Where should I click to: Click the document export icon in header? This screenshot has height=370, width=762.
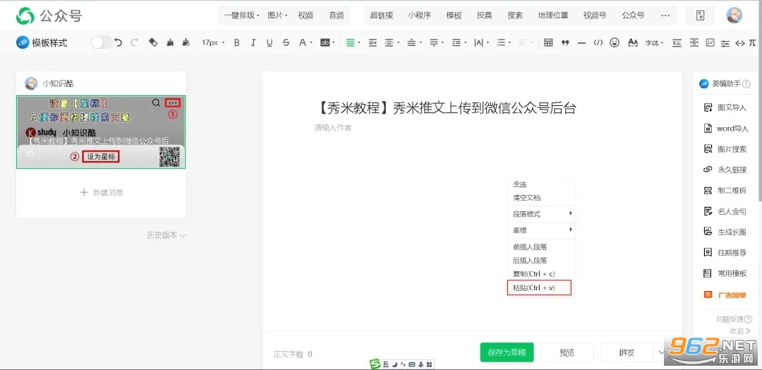pos(700,16)
